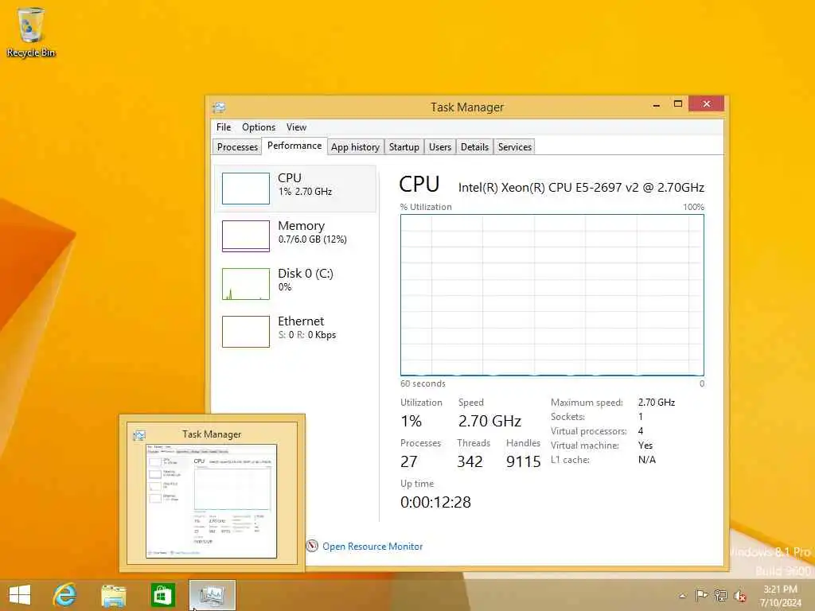The image size is (815, 611).
Task: Click the Maximum speed 2.70 GHz value
Action: 657,403
